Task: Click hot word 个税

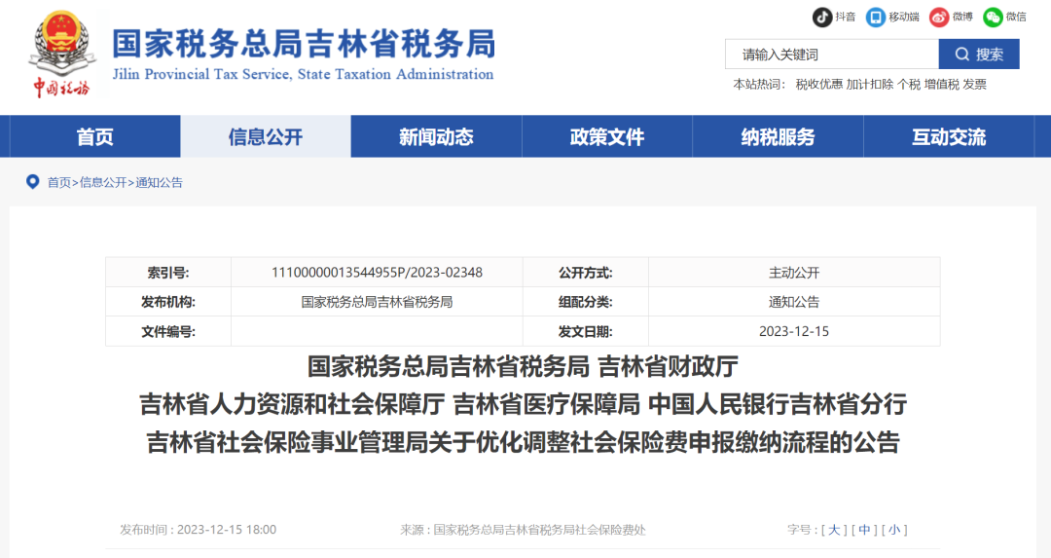Action: (909, 85)
